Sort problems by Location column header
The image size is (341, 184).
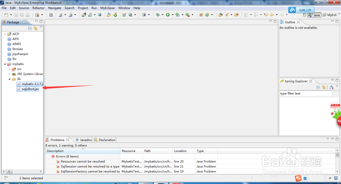tap(184, 151)
